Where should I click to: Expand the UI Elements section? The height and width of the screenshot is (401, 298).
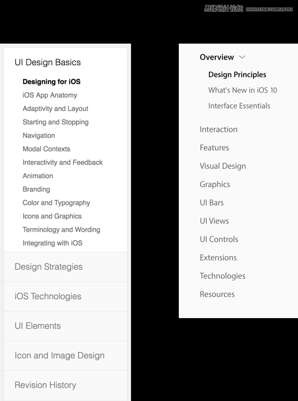click(x=66, y=326)
